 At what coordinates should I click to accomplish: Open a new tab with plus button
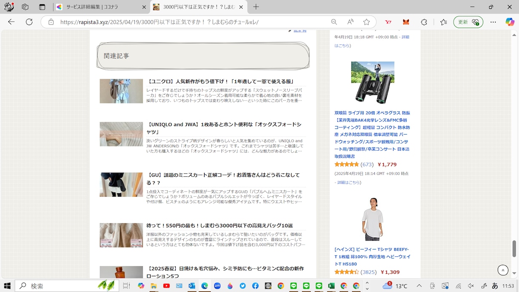tap(256, 7)
